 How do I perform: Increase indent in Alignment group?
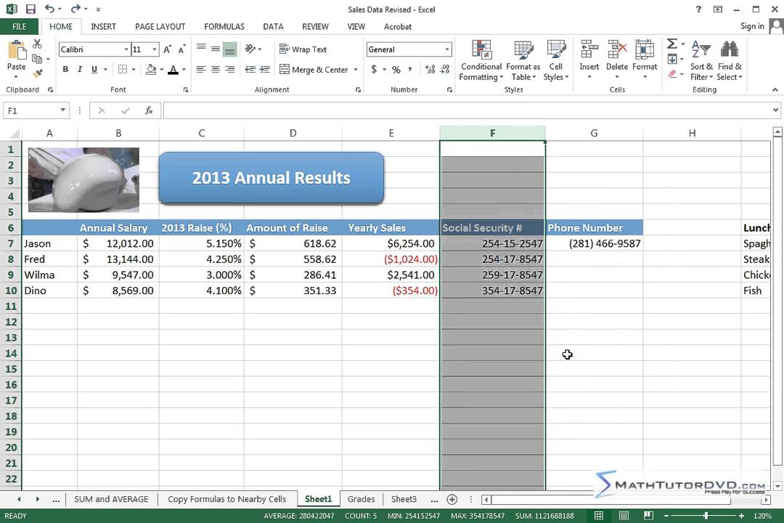(265, 70)
